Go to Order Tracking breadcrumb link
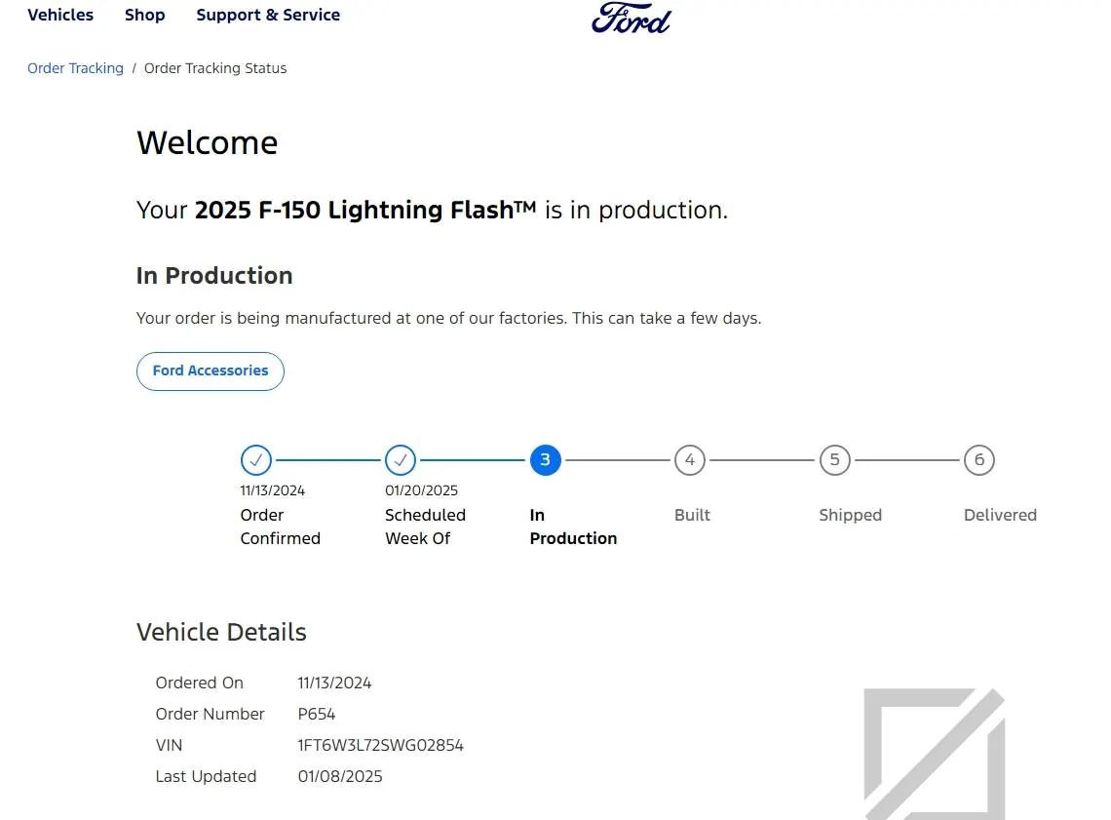Screen dimensions: 1111x820 (x=75, y=68)
